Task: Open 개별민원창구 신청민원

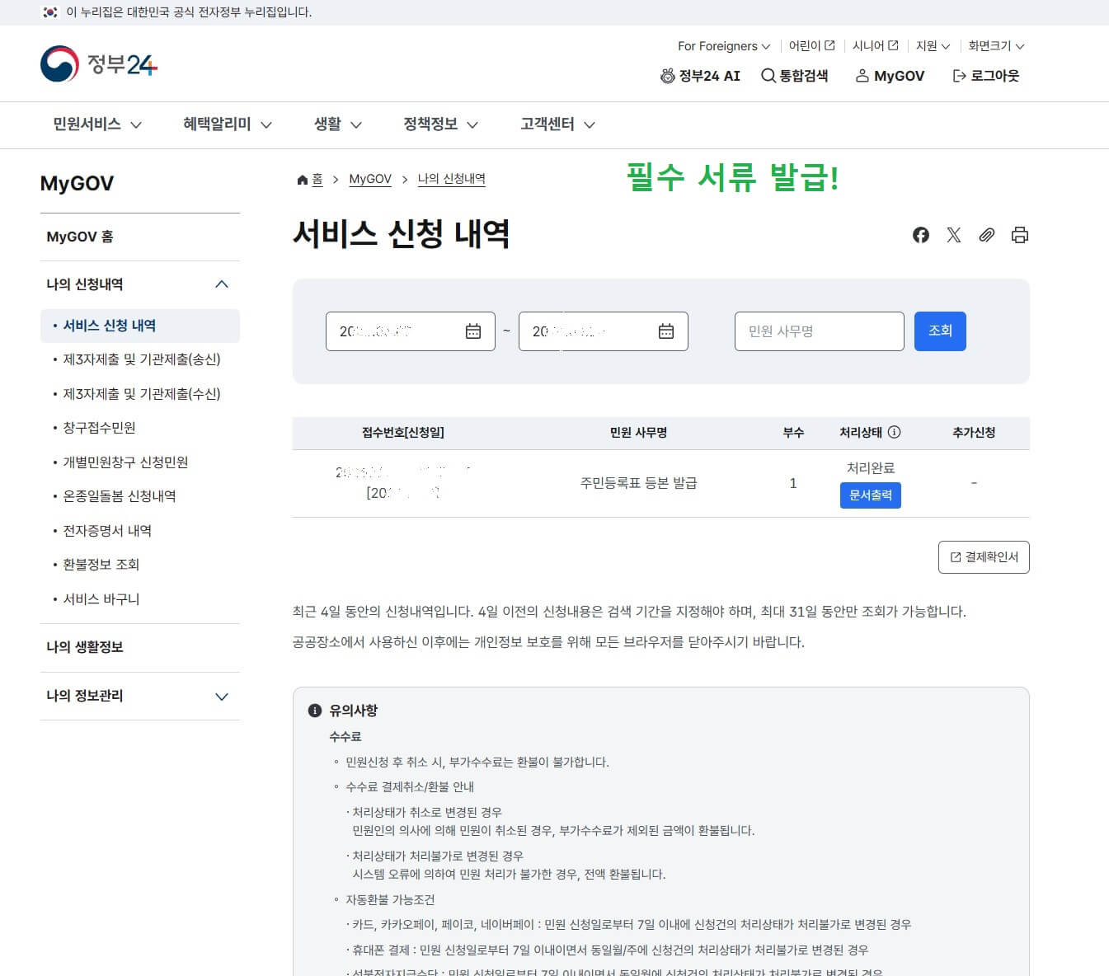Action: click(x=125, y=462)
